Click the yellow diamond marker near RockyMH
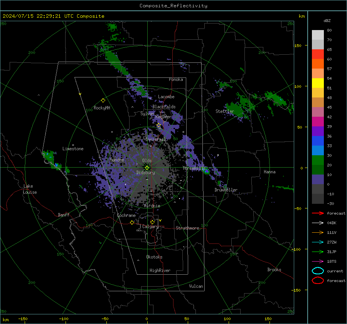Viewport: 347px width, 324px height. (103, 101)
